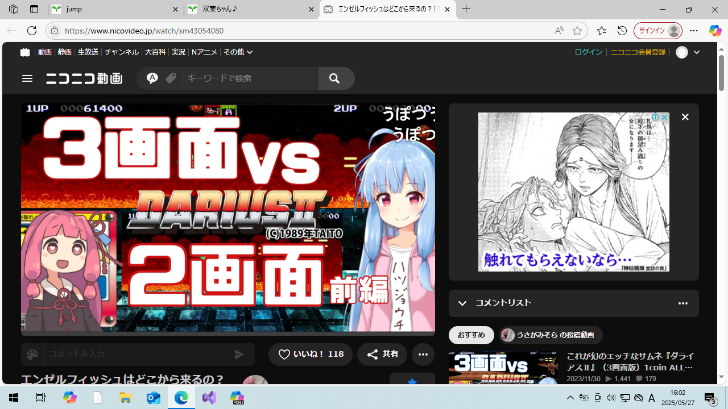728x409 pixels.
Task: Select the おすすめ tab
Action: 471,335
